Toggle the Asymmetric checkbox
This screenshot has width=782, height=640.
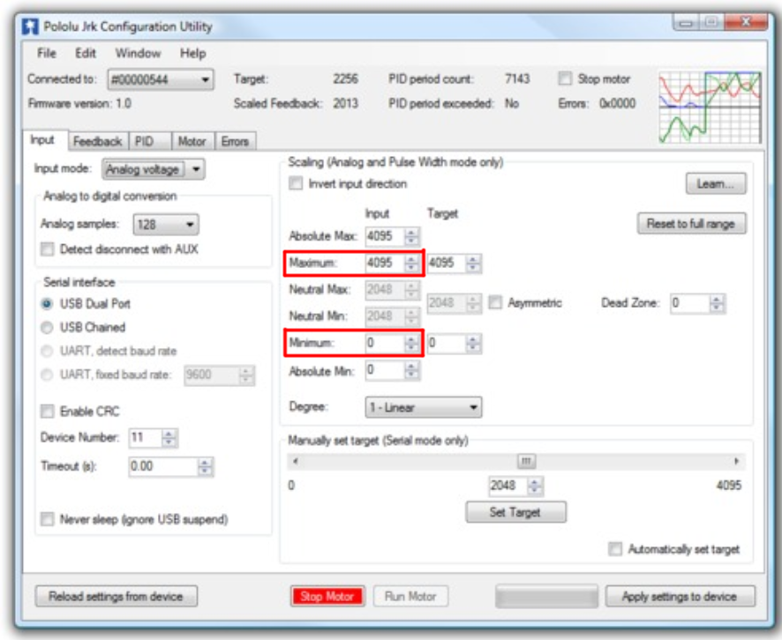click(495, 302)
